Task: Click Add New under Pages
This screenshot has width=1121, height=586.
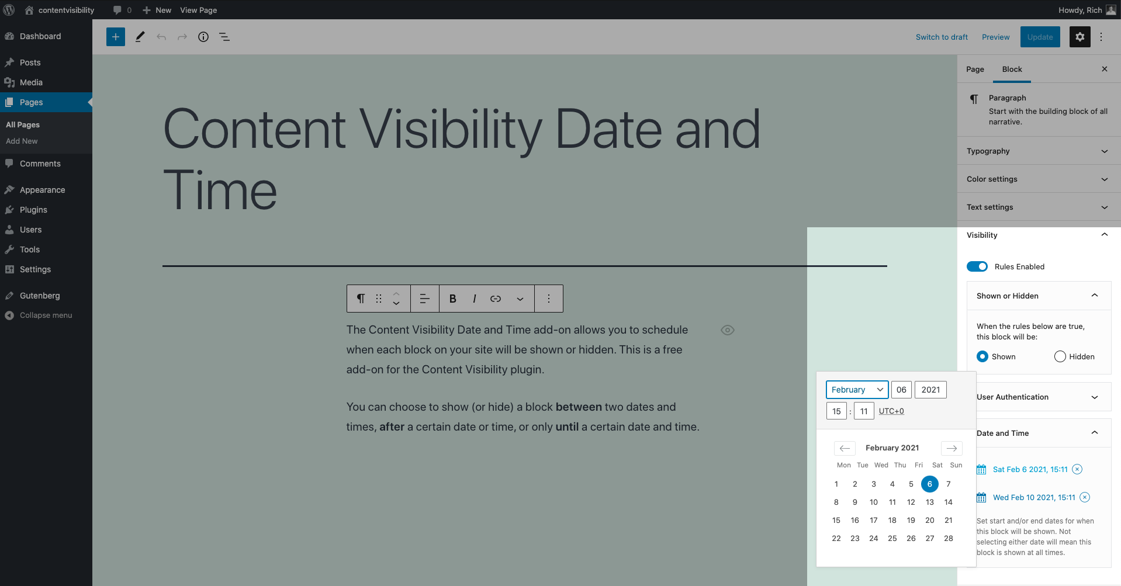Action: [22, 141]
